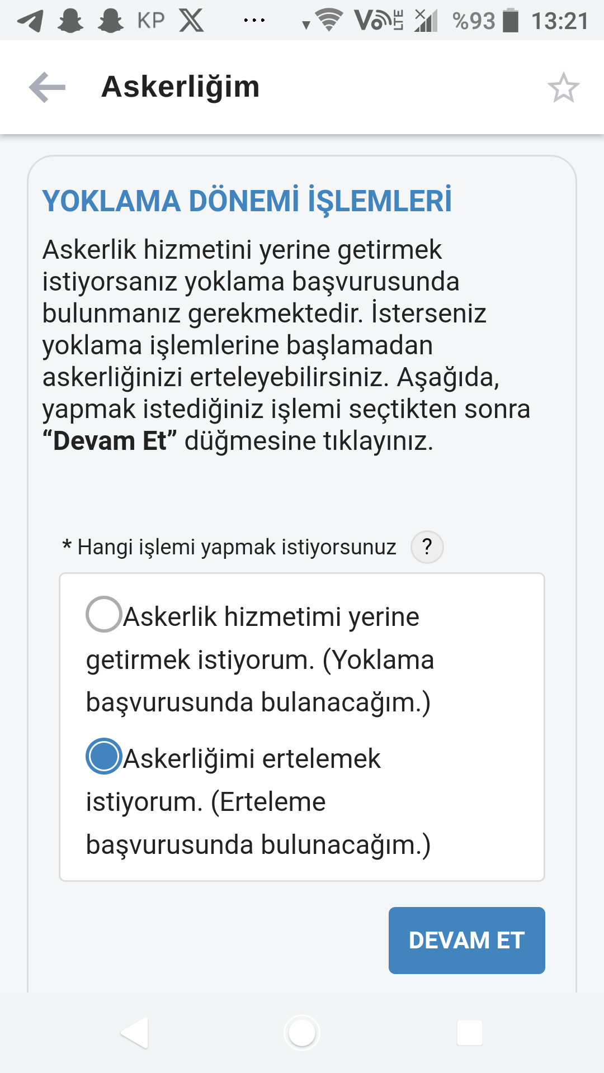Tap Android recent apps square
This screenshot has height=1073, width=604.
click(x=470, y=1033)
